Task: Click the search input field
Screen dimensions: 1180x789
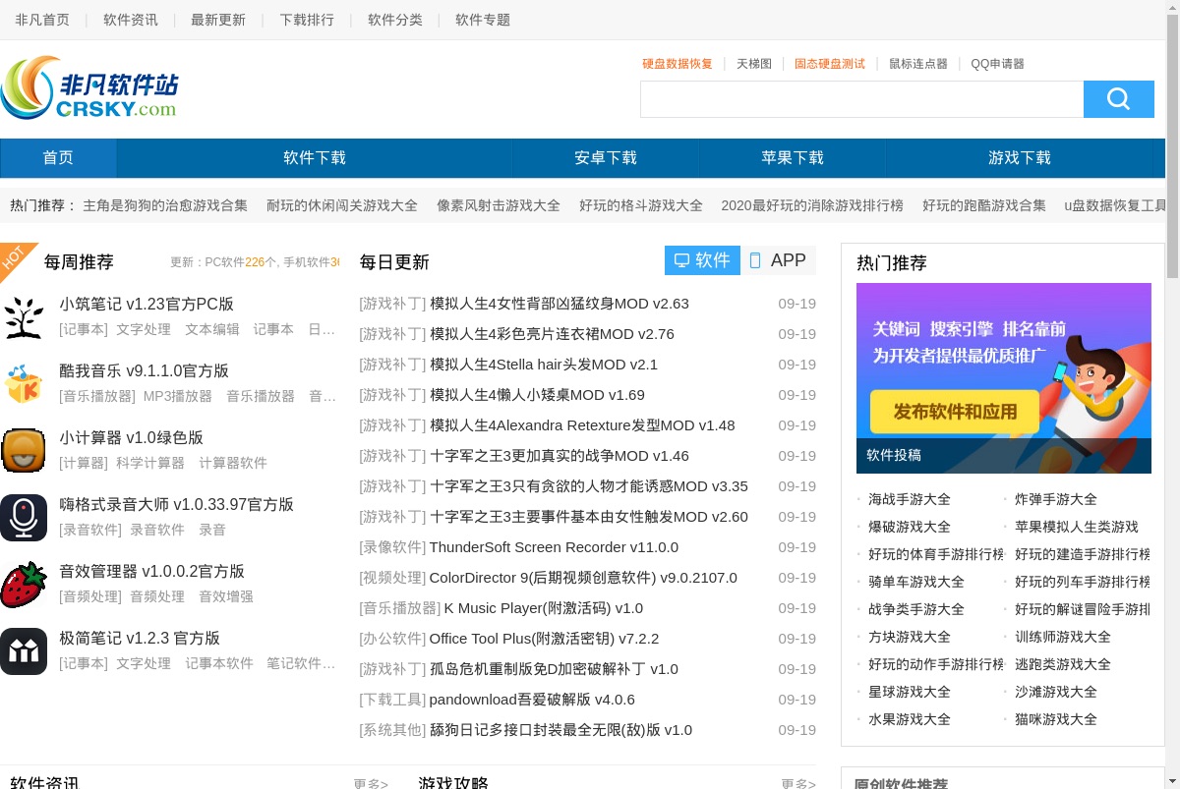Action: point(861,99)
